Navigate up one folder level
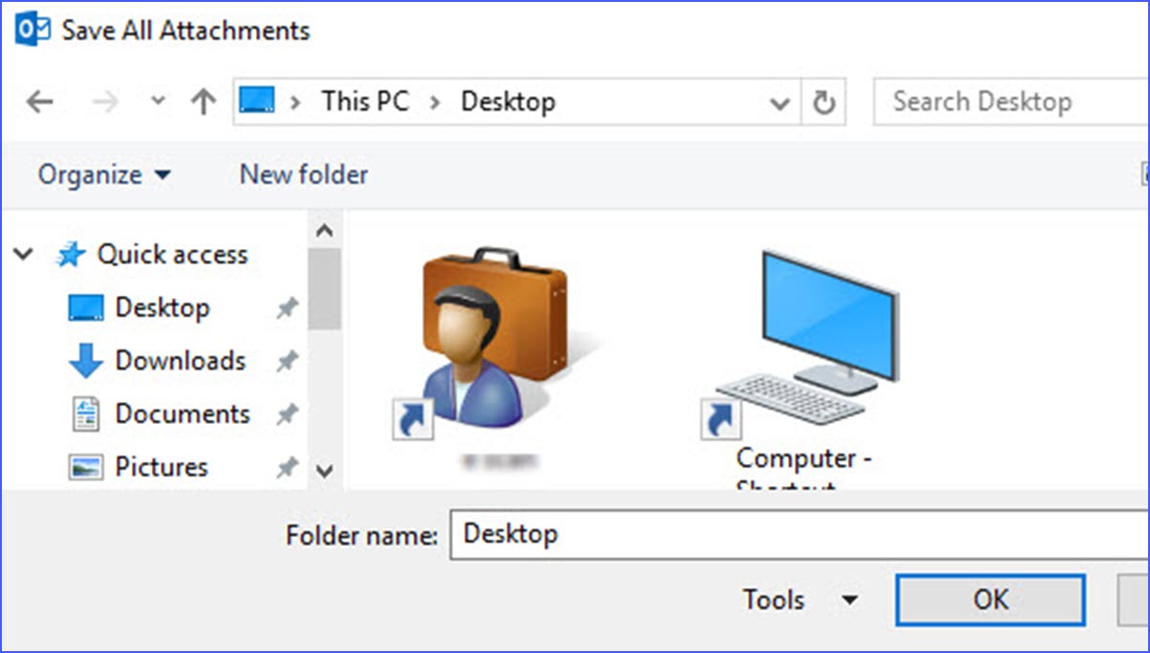1150x653 pixels. (x=202, y=100)
